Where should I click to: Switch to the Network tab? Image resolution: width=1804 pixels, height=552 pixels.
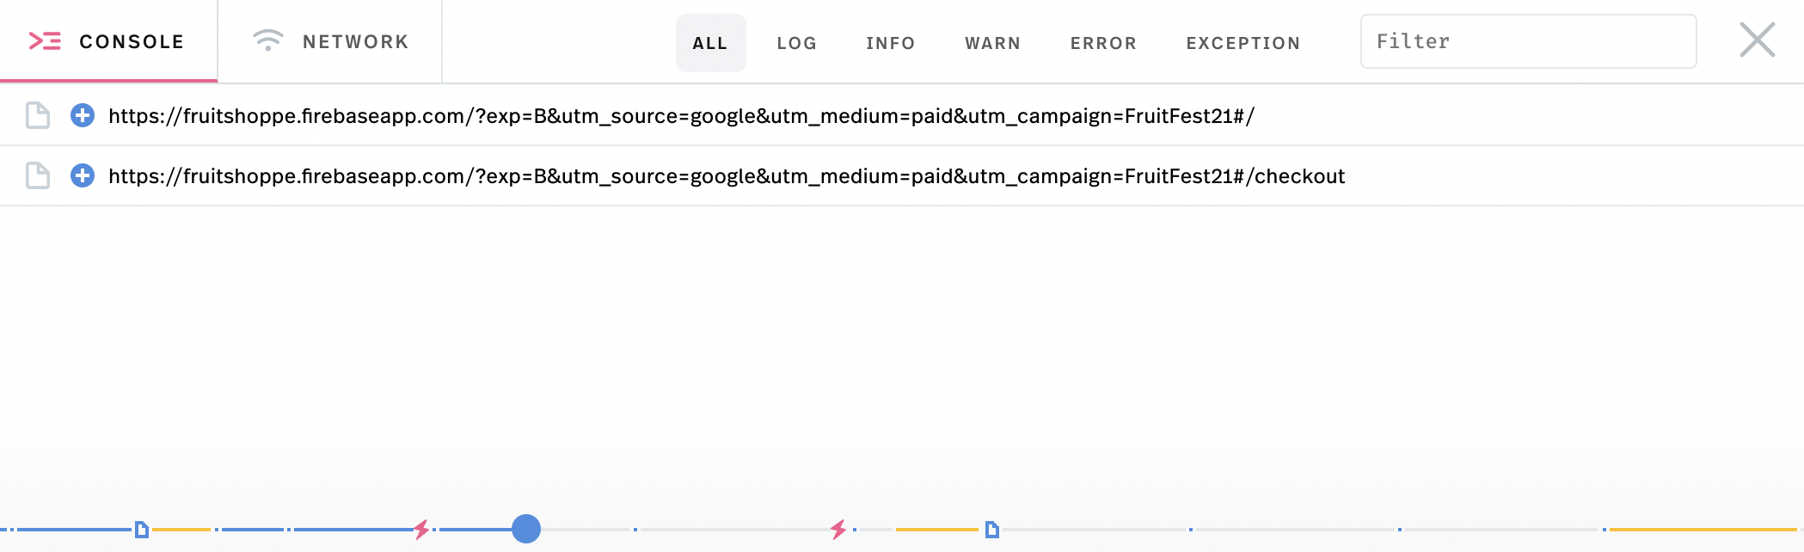coord(330,41)
